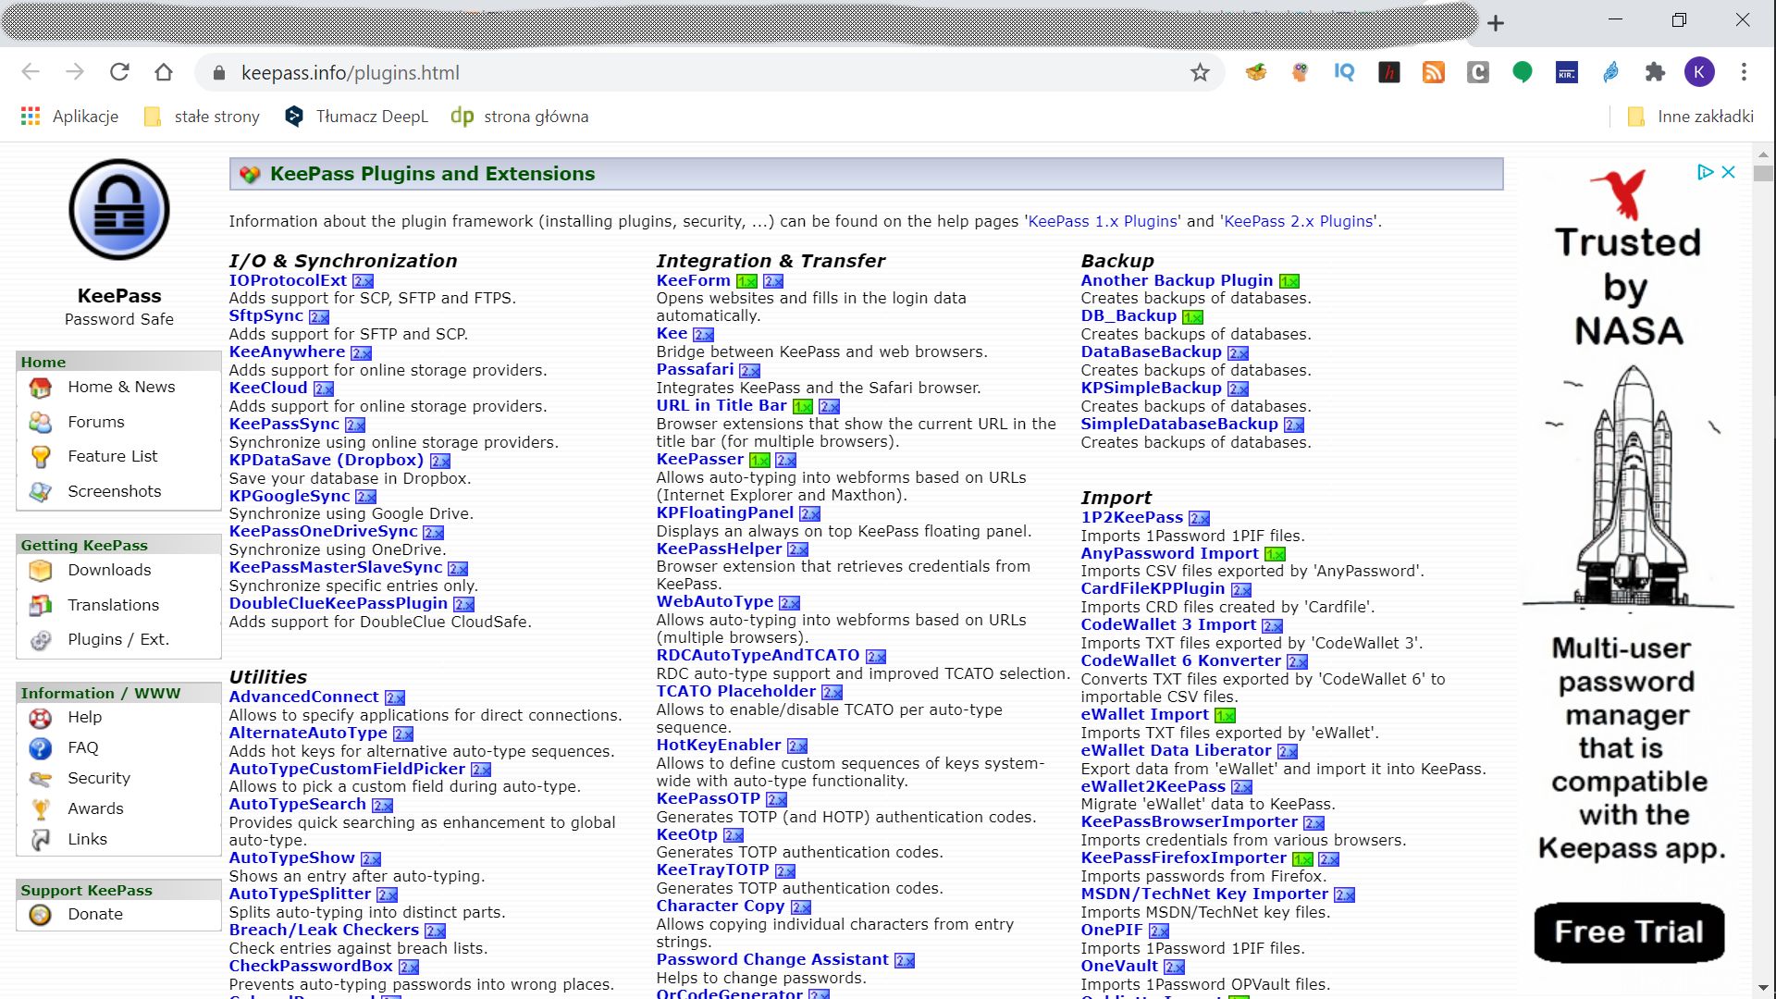Expand the 'Inne zakładki' bookmarks folder
The width and height of the screenshot is (1776, 999).
pyautogui.click(x=1690, y=117)
